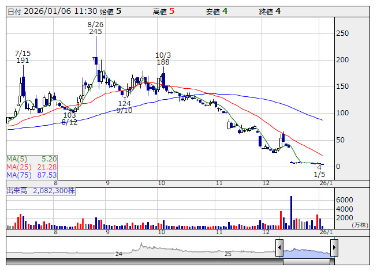Viewport: 377px width, 271px height.
Task: Click the 8/12 low label of 103
Action: 69,118
